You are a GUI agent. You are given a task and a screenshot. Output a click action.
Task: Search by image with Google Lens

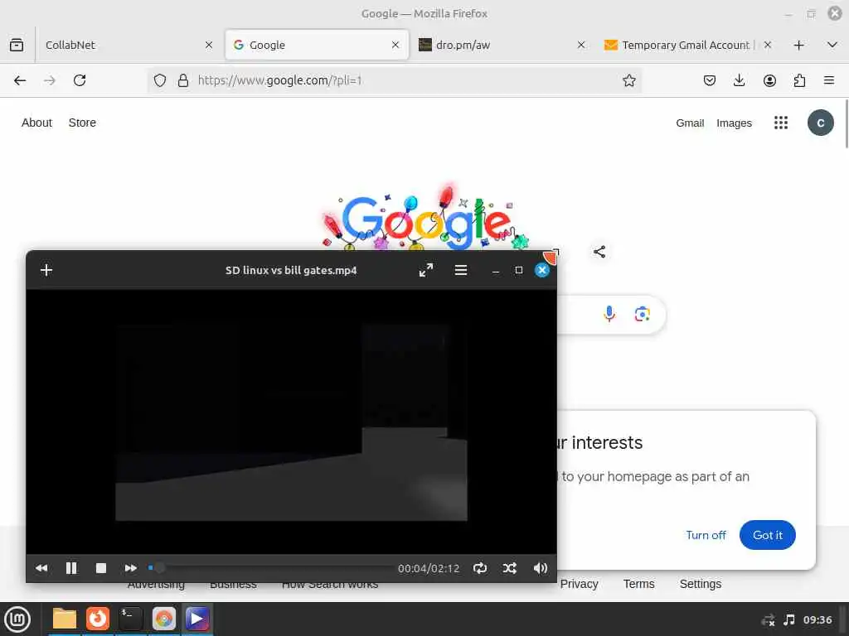pos(643,314)
